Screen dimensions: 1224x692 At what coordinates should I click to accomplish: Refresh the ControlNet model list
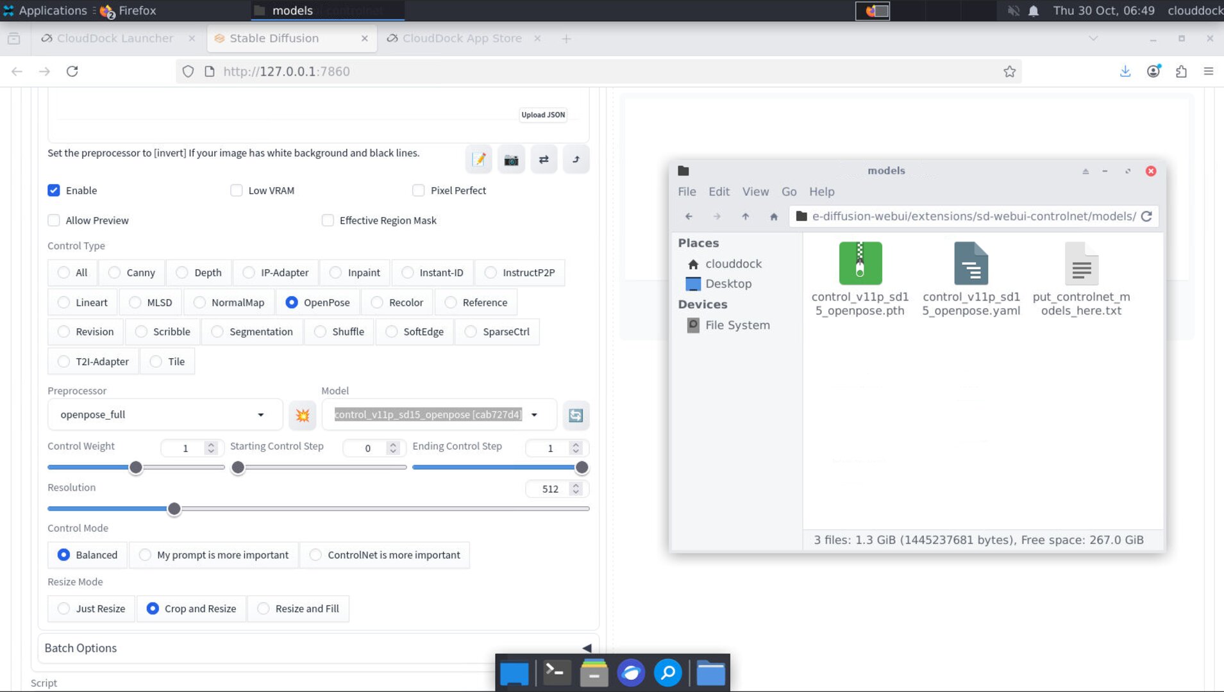pos(576,415)
